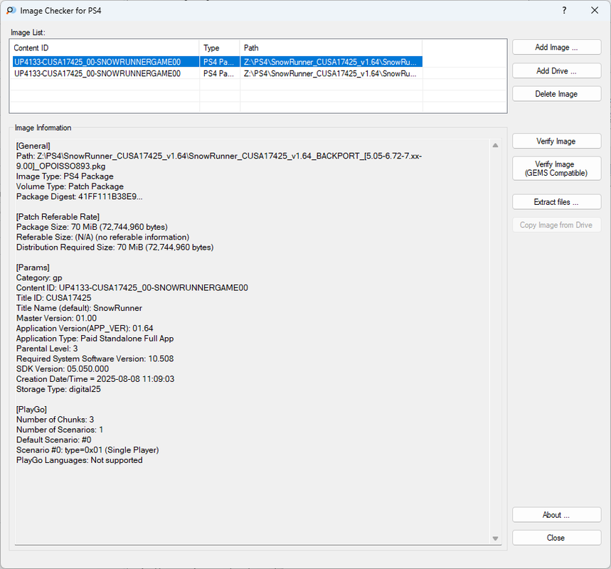Click the 'Image Type: PS4 Package' line
This screenshot has height=569, width=611.
tap(65, 176)
